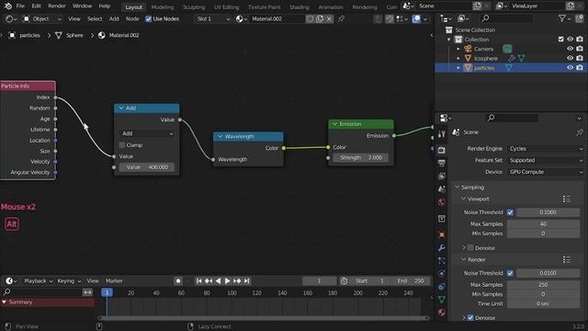Enable the Viewport Denoise checkbox
This screenshot has height=331, width=588.
(470, 247)
